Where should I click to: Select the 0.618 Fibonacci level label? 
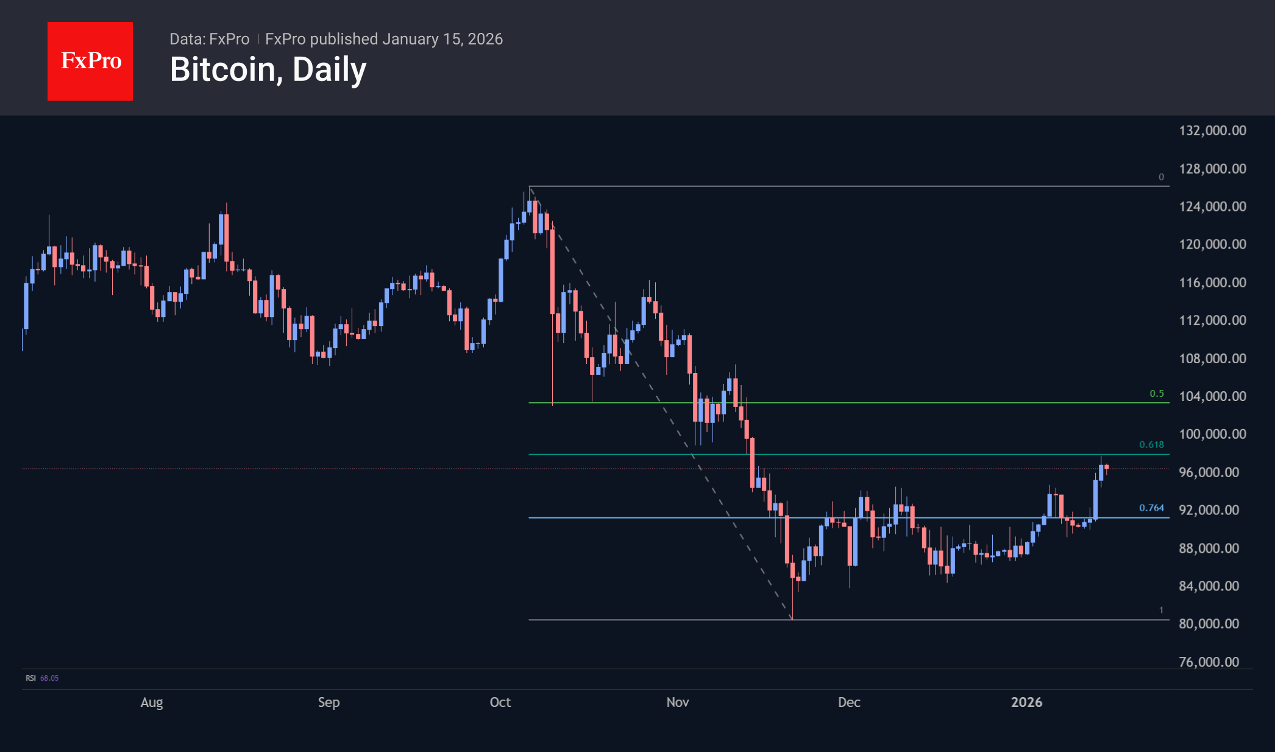pyautogui.click(x=1151, y=445)
